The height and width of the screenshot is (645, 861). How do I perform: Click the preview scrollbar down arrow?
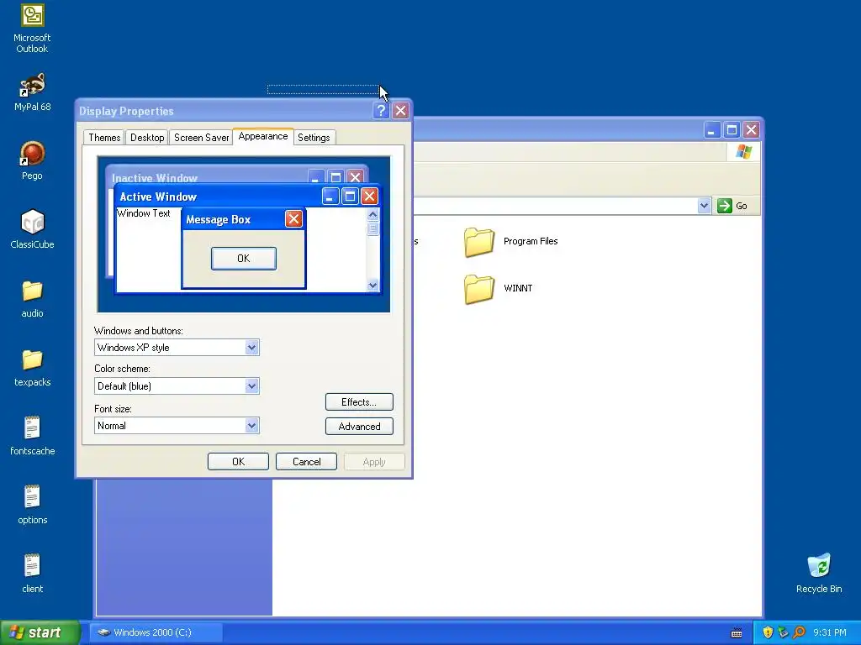[372, 286]
